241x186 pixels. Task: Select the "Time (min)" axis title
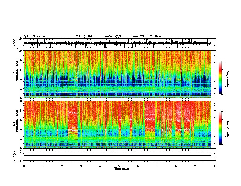pos(122,169)
